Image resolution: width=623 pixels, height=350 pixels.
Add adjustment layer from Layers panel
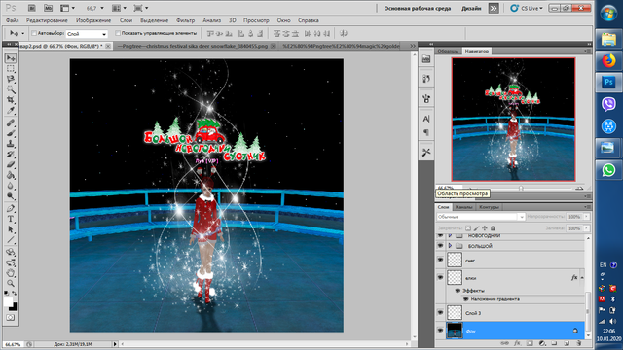pos(542,343)
